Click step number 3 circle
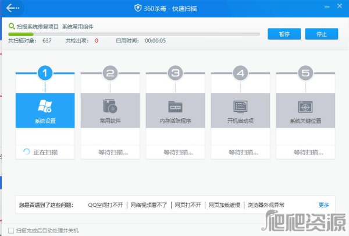The height and width of the screenshot is (236, 349). 175,73
